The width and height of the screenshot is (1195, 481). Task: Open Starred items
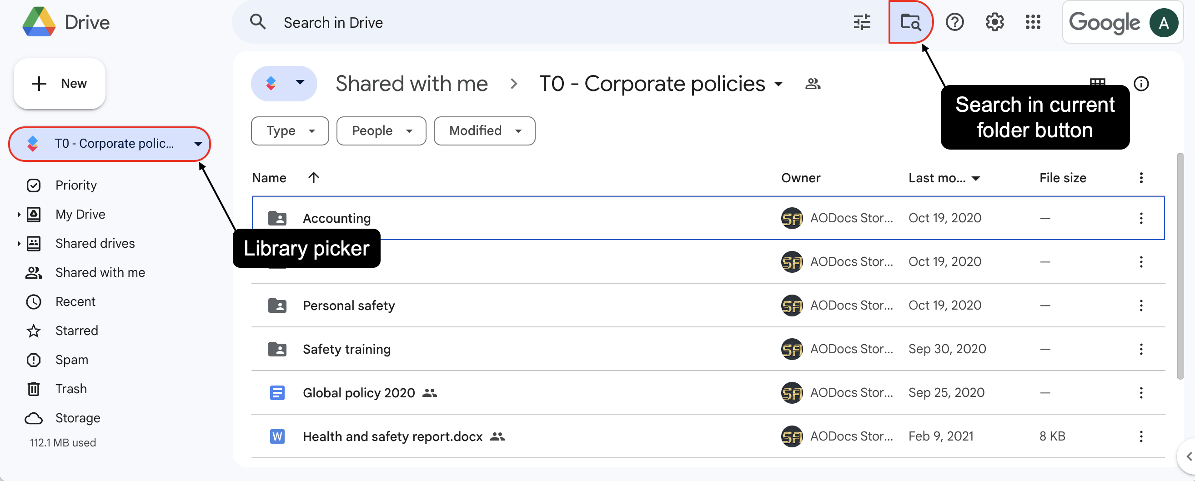[76, 331]
